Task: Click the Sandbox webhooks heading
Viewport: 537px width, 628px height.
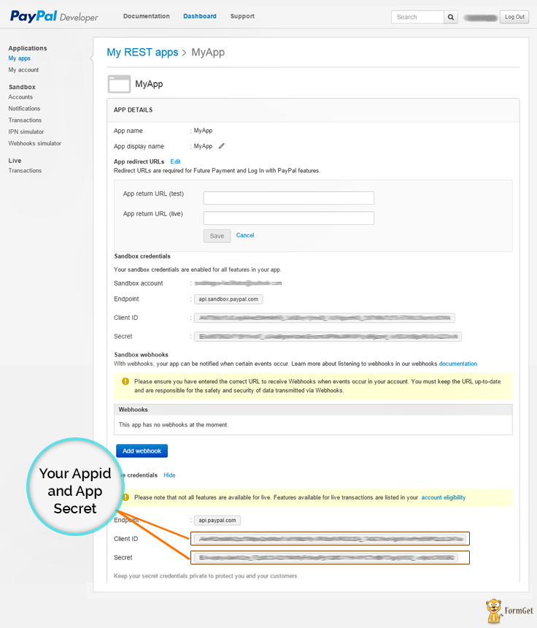Action: tap(141, 355)
